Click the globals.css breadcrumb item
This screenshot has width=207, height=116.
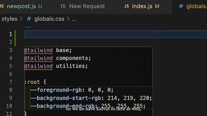point(49,19)
